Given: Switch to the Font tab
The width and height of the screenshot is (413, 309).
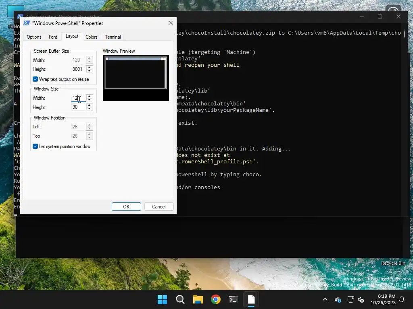Looking at the screenshot, I should pos(53,37).
